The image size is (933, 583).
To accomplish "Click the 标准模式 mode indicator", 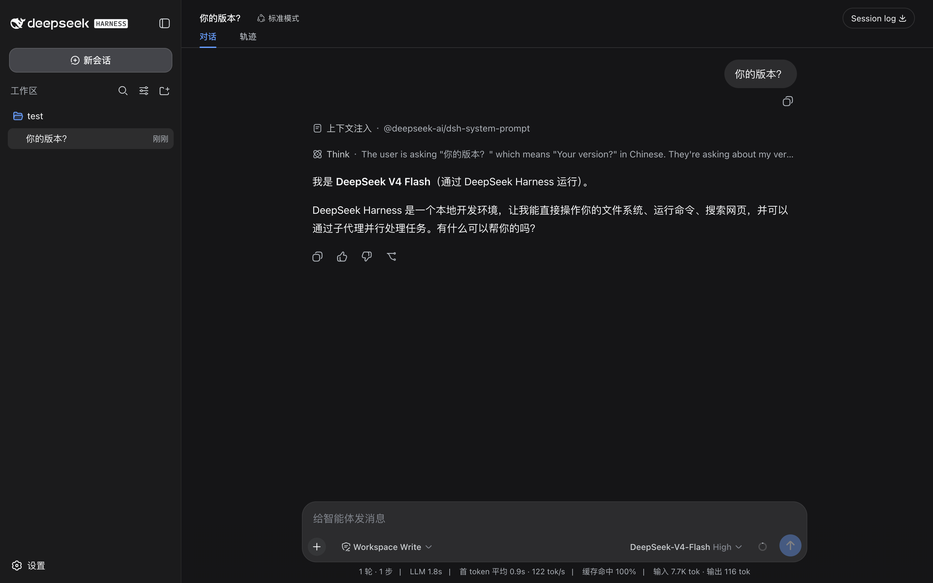I will pos(278,18).
